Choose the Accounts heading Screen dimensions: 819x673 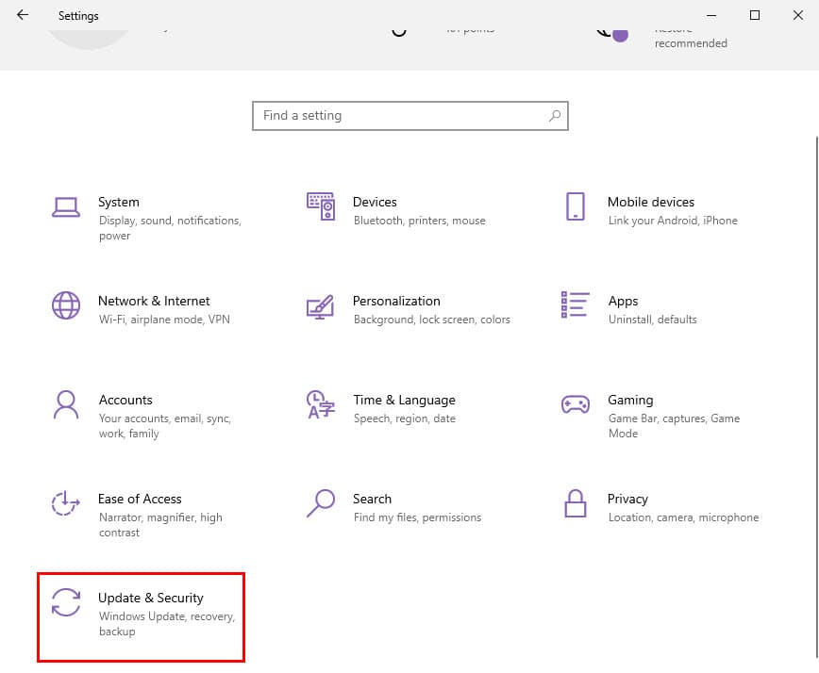tap(125, 401)
